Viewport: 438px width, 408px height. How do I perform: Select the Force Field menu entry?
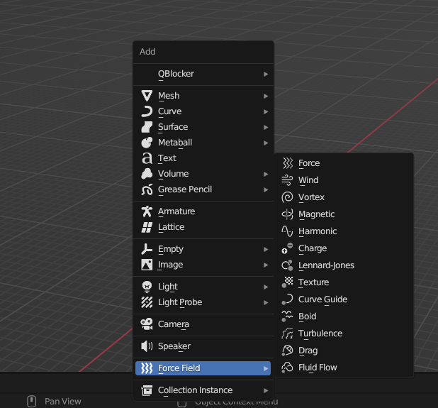(x=203, y=368)
